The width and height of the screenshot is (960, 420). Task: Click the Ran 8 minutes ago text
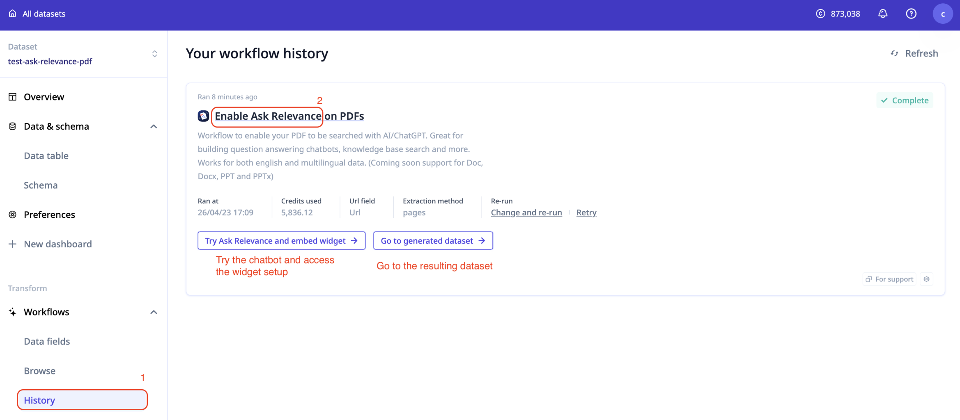(227, 97)
